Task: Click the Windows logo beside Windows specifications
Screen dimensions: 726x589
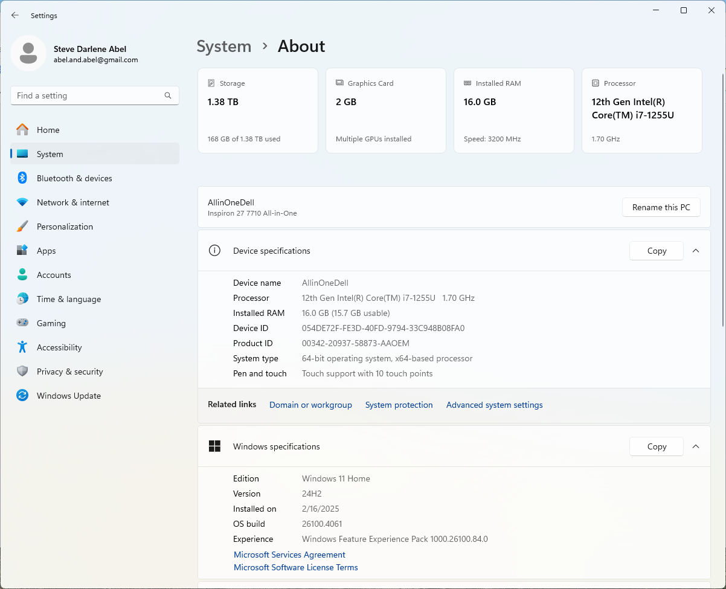Action: (x=214, y=446)
